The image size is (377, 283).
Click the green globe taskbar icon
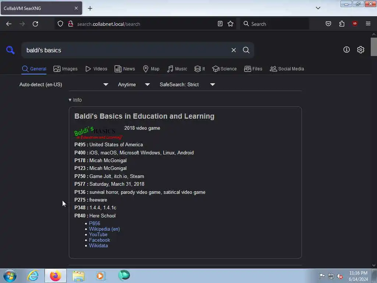124,275
